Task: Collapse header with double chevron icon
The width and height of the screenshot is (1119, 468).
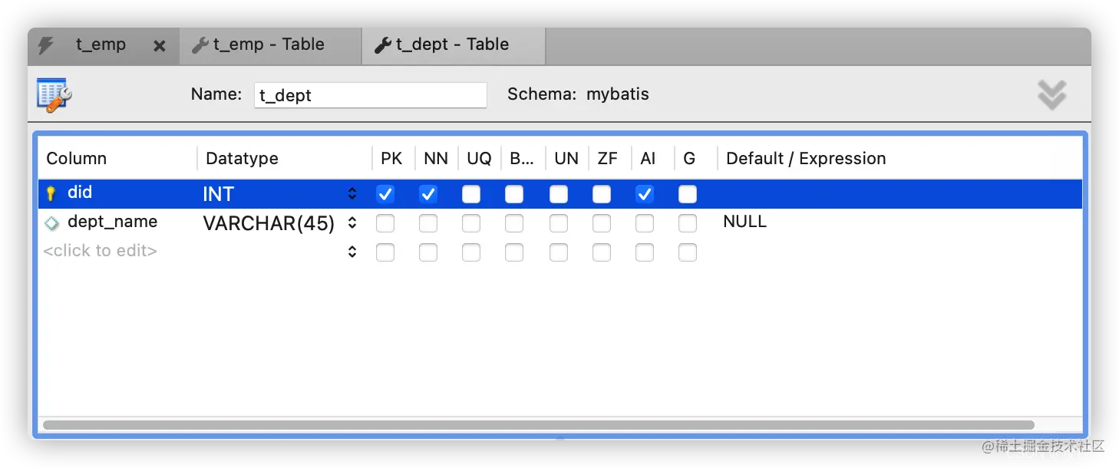Action: click(x=1051, y=95)
